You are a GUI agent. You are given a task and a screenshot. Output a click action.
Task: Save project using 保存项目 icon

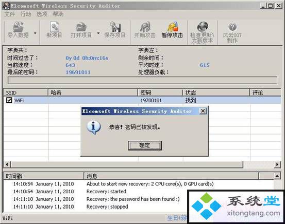[115, 30]
